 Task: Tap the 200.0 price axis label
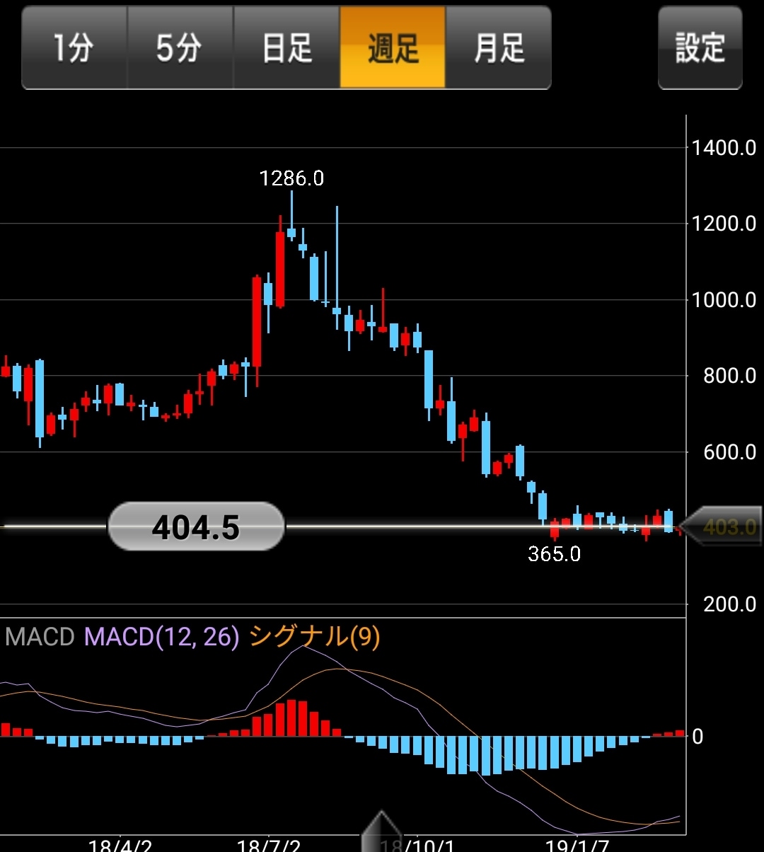coord(729,604)
